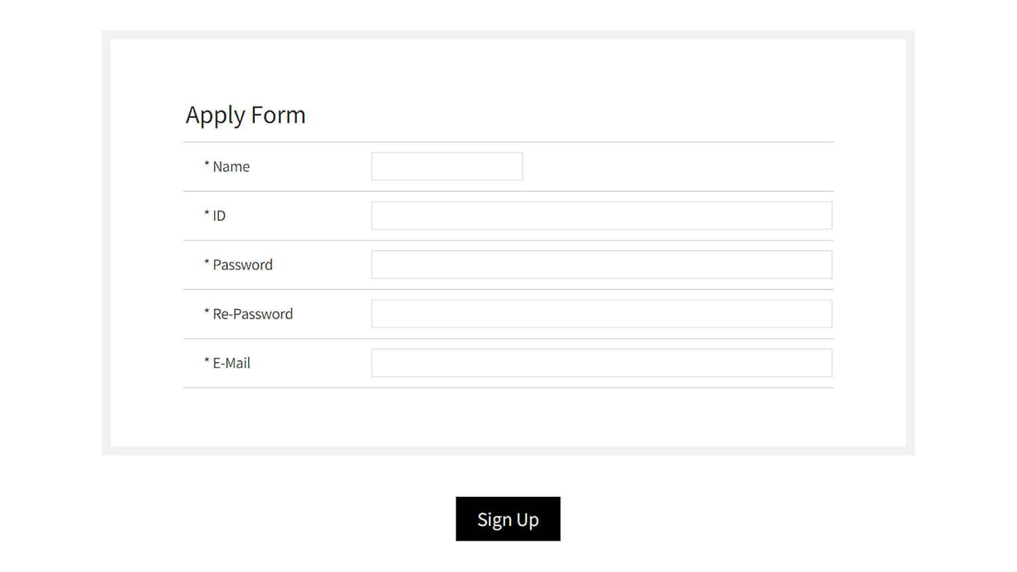Click the Re-Password input field
This screenshot has height=572, width=1017.
[x=601, y=314]
